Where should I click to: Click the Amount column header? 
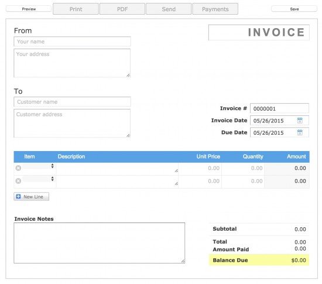click(x=296, y=156)
